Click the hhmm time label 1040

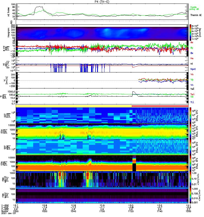click(x=73, y=211)
